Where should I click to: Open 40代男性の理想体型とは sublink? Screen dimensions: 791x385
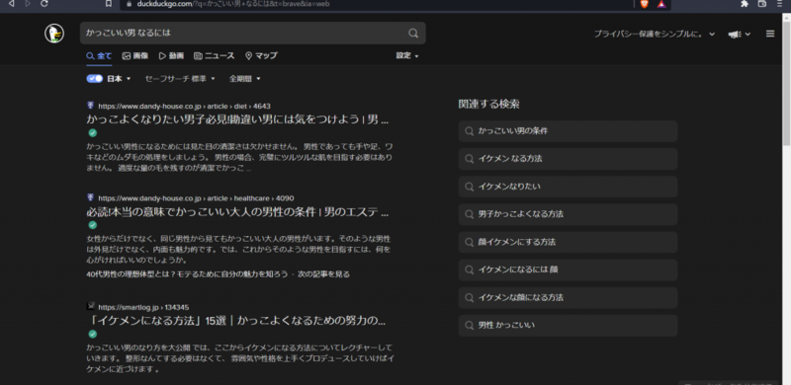187,274
